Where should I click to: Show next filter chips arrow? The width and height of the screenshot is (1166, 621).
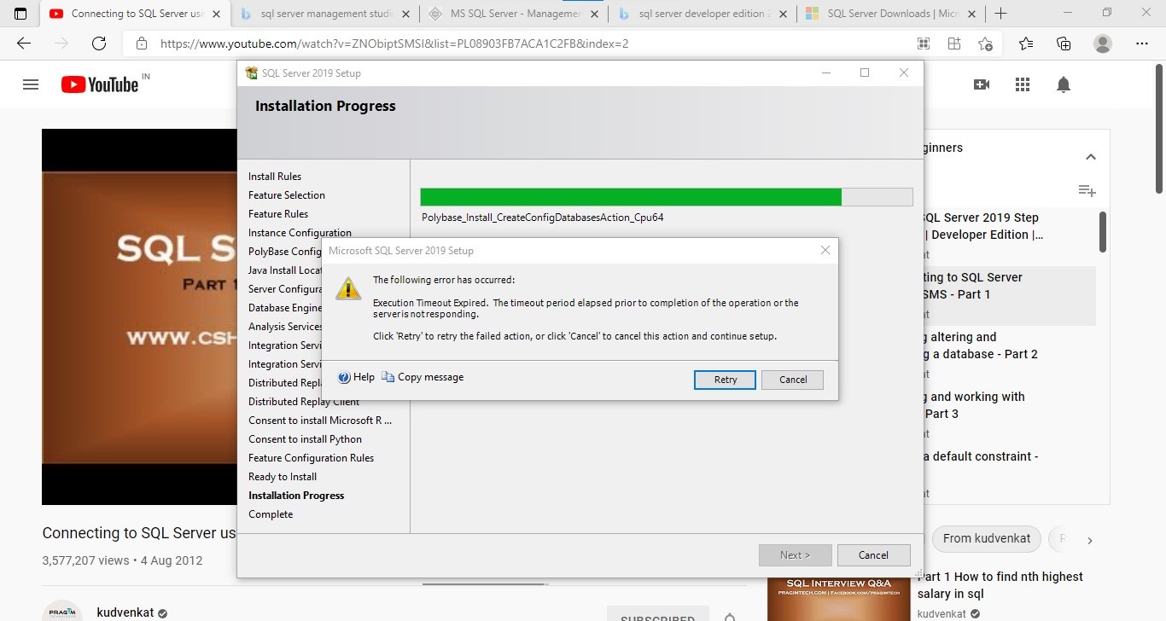(x=1090, y=540)
